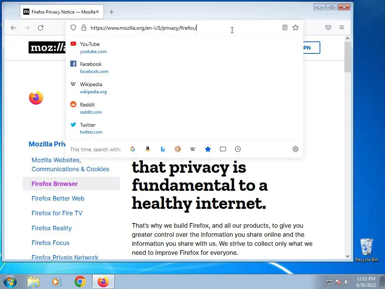Screen dimensions: 385x289
Task: Search this time with Google
Action: (133, 149)
